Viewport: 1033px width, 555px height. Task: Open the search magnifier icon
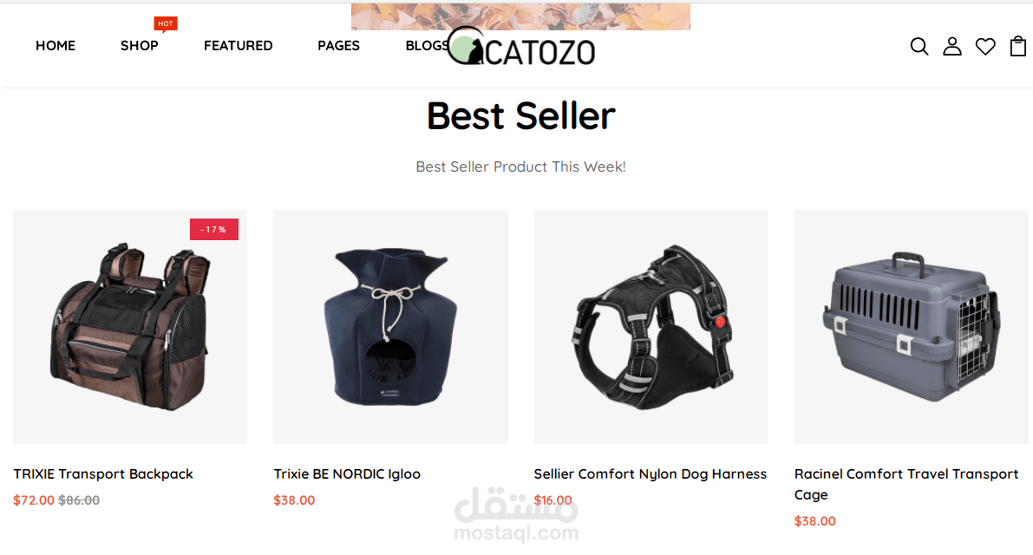click(919, 46)
